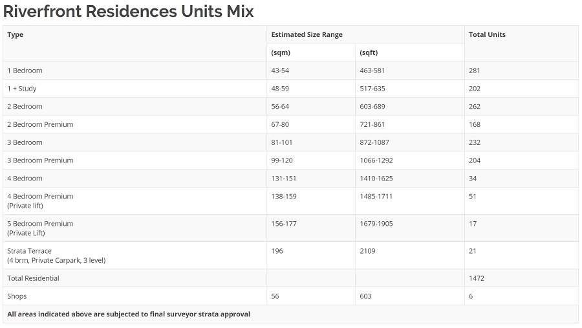Click the 1679-1905 sqft value
582x328 pixels.
pos(376,224)
